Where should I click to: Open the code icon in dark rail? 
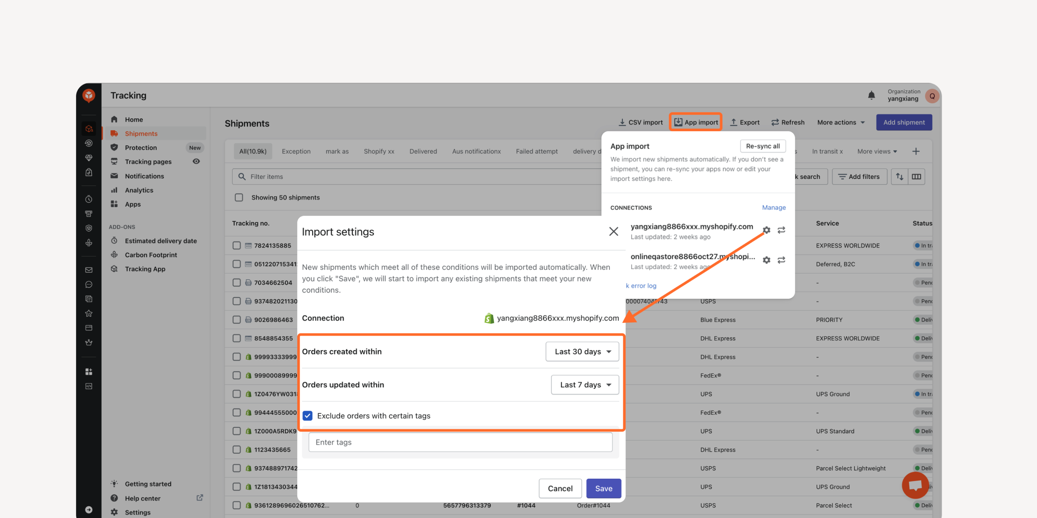point(89,386)
